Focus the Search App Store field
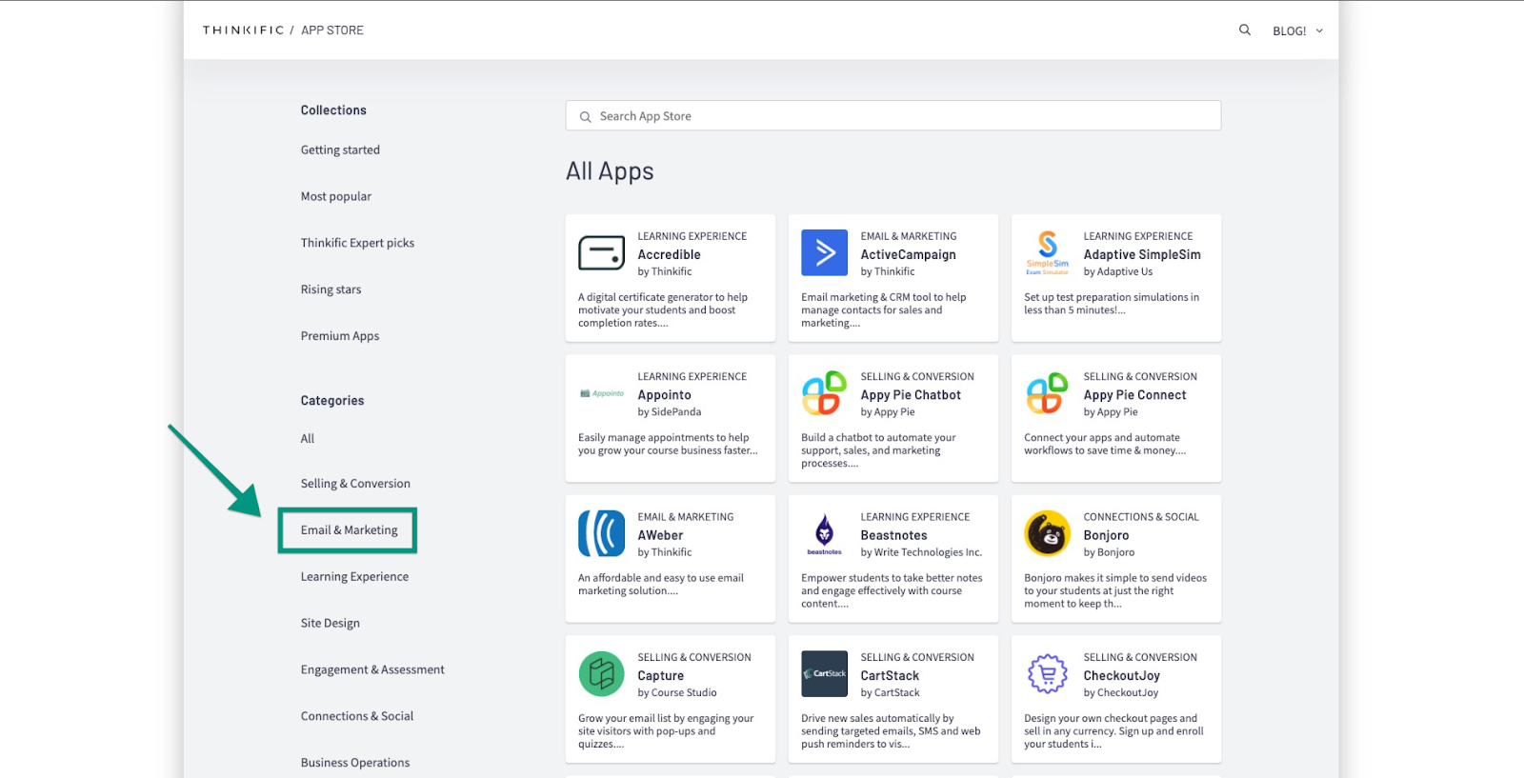The width and height of the screenshot is (1524, 778). tap(892, 116)
